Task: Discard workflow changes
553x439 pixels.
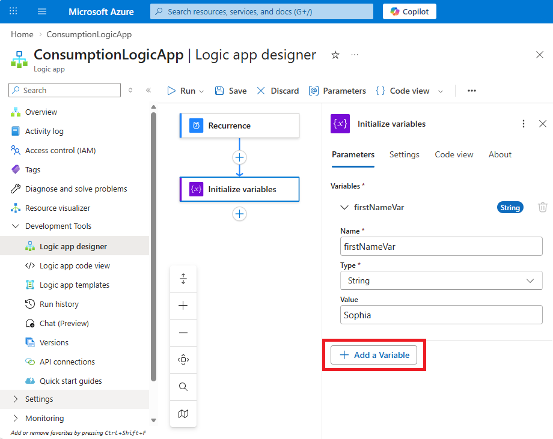Action: coord(278,91)
